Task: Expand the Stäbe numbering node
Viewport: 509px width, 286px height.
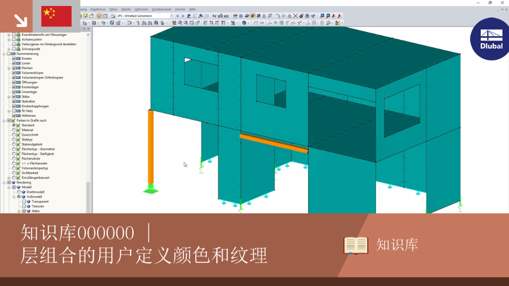Action: (x=9, y=97)
